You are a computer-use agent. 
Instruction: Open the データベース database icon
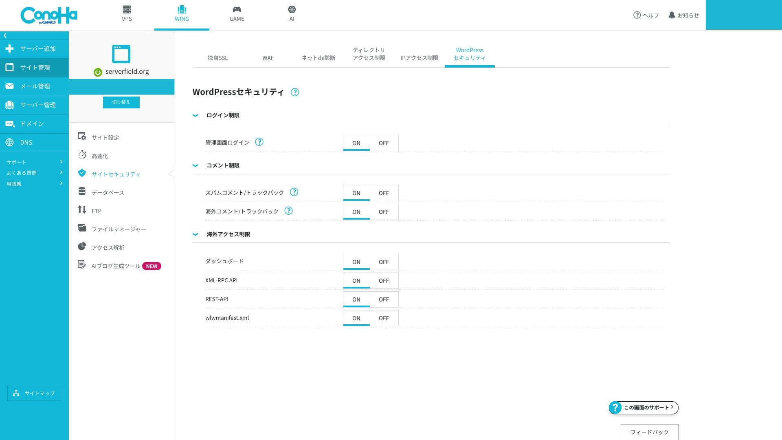(82, 191)
